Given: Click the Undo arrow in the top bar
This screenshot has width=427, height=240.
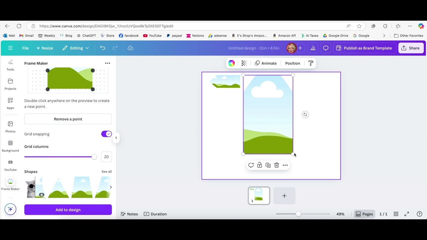Looking at the screenshot, I should [x=102, y=48].
